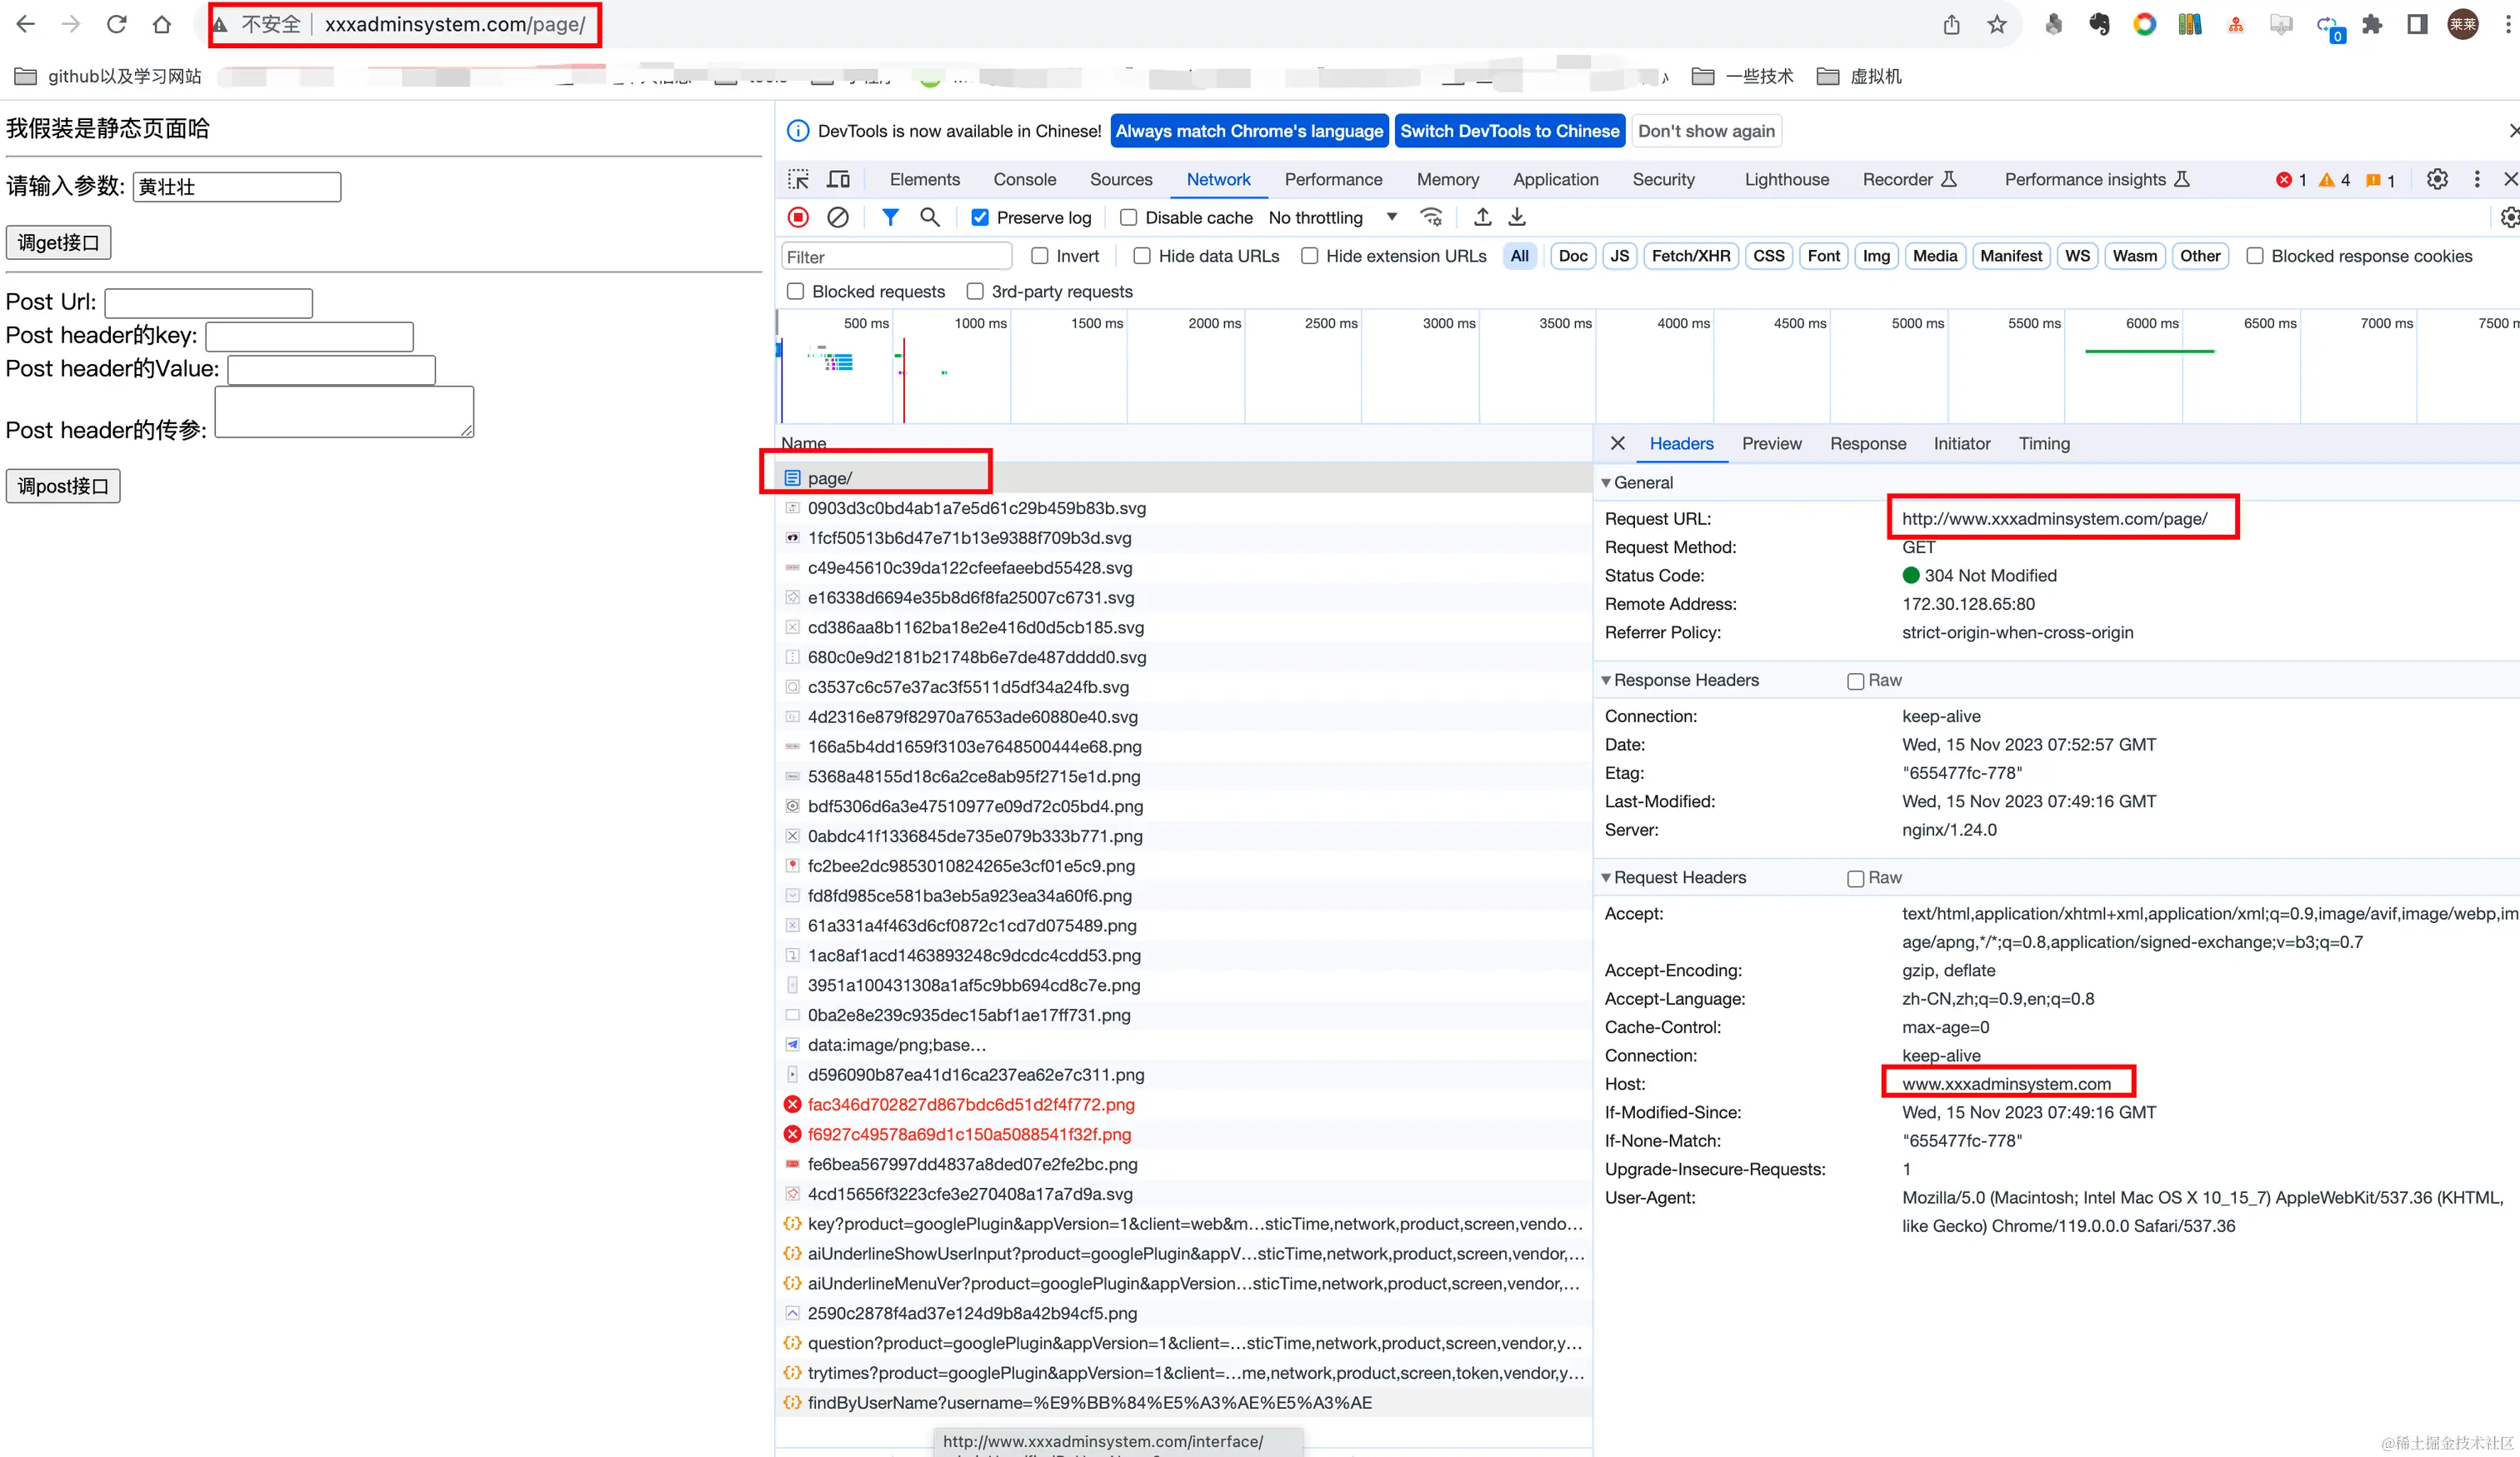
Task: Open DevTools settings gear
Action: (2437, 179)
